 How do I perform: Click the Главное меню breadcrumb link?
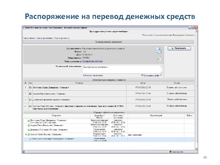29,38
